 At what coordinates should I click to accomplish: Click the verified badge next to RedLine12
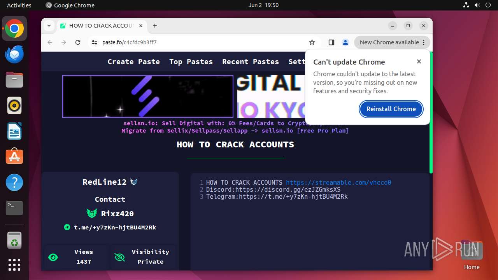pos(134,182)
